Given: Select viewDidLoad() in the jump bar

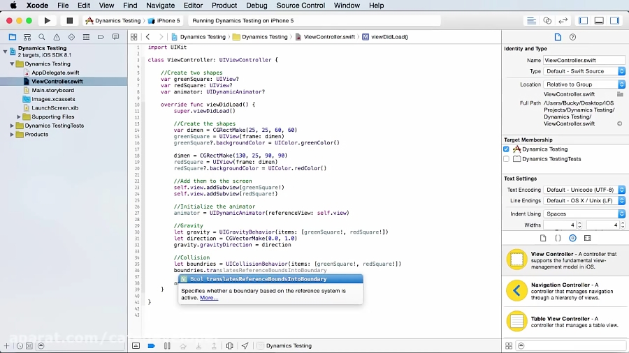Looking at the screenshot, I should coord(385,37).
